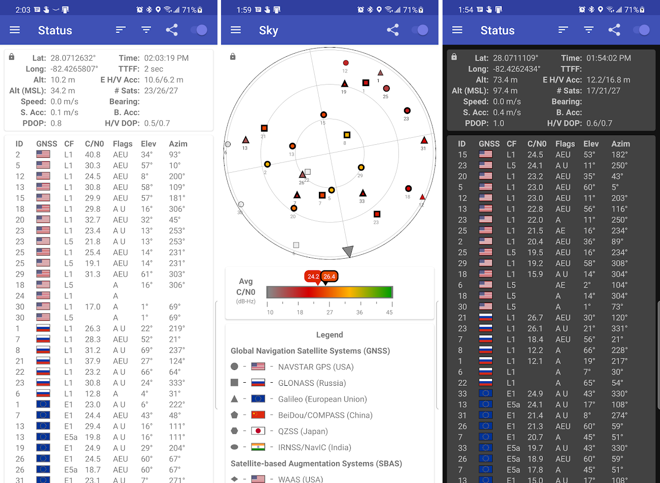The height and width of the screenshot is (483, 660).
Task: Toggle GNSS switch on the light Status screen
Action: tap(199, 30)
